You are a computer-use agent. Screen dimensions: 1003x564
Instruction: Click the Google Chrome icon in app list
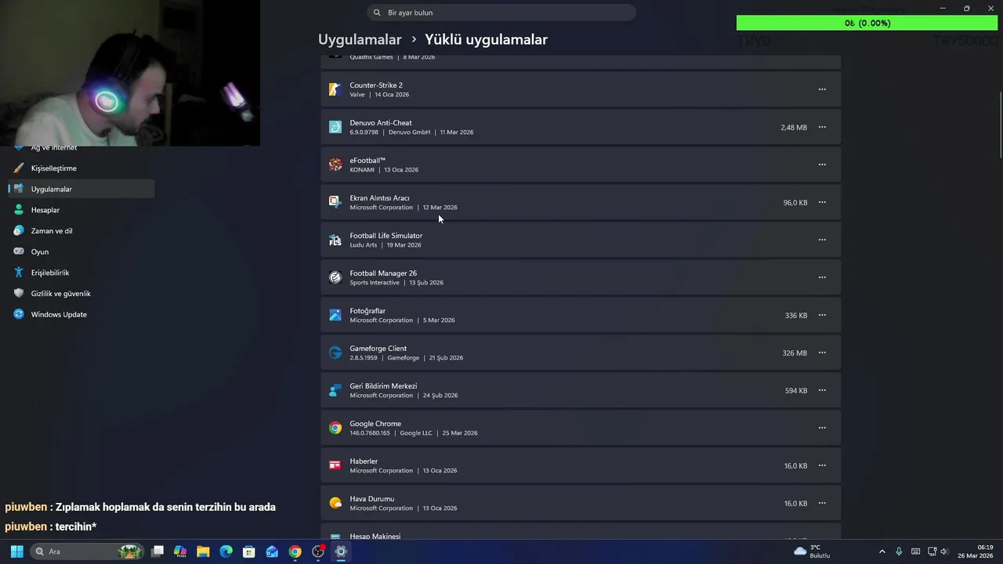click(x=335, y=428)
